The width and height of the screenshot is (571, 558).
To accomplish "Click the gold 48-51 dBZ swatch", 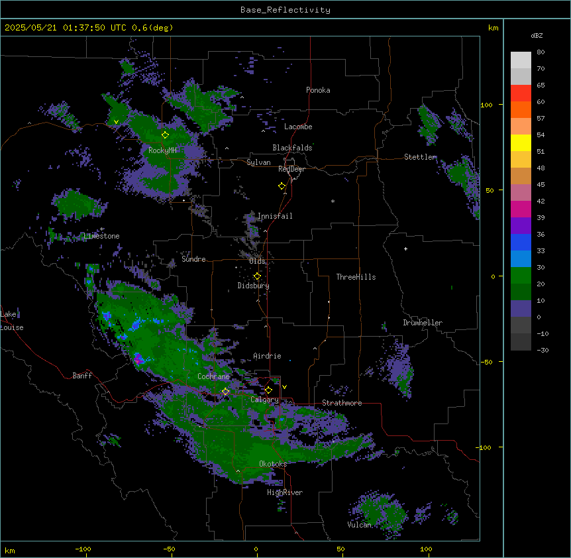I will [x=521, y=160].
